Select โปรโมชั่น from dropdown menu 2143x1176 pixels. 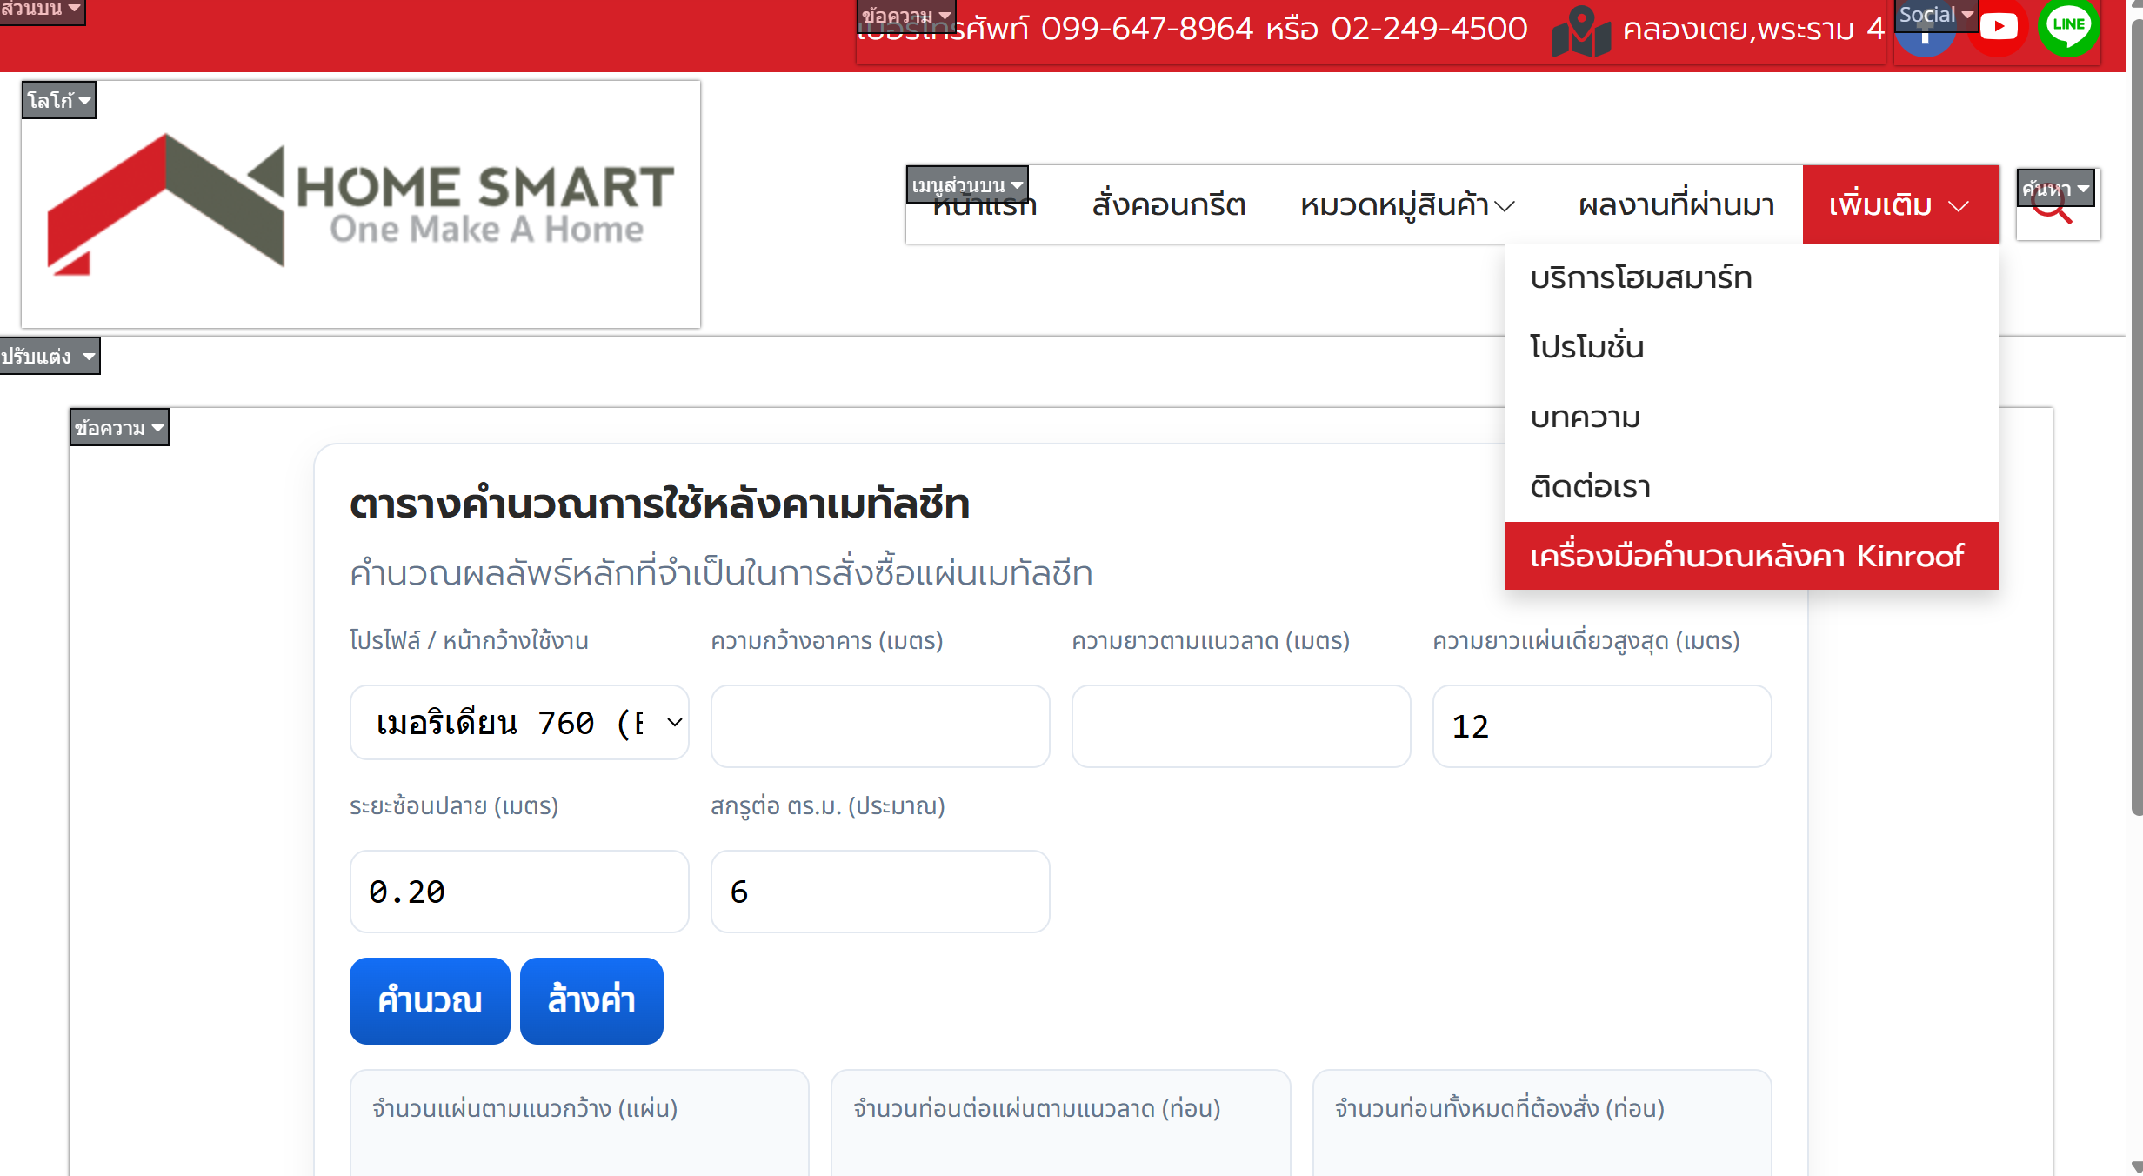[1586, 347]
